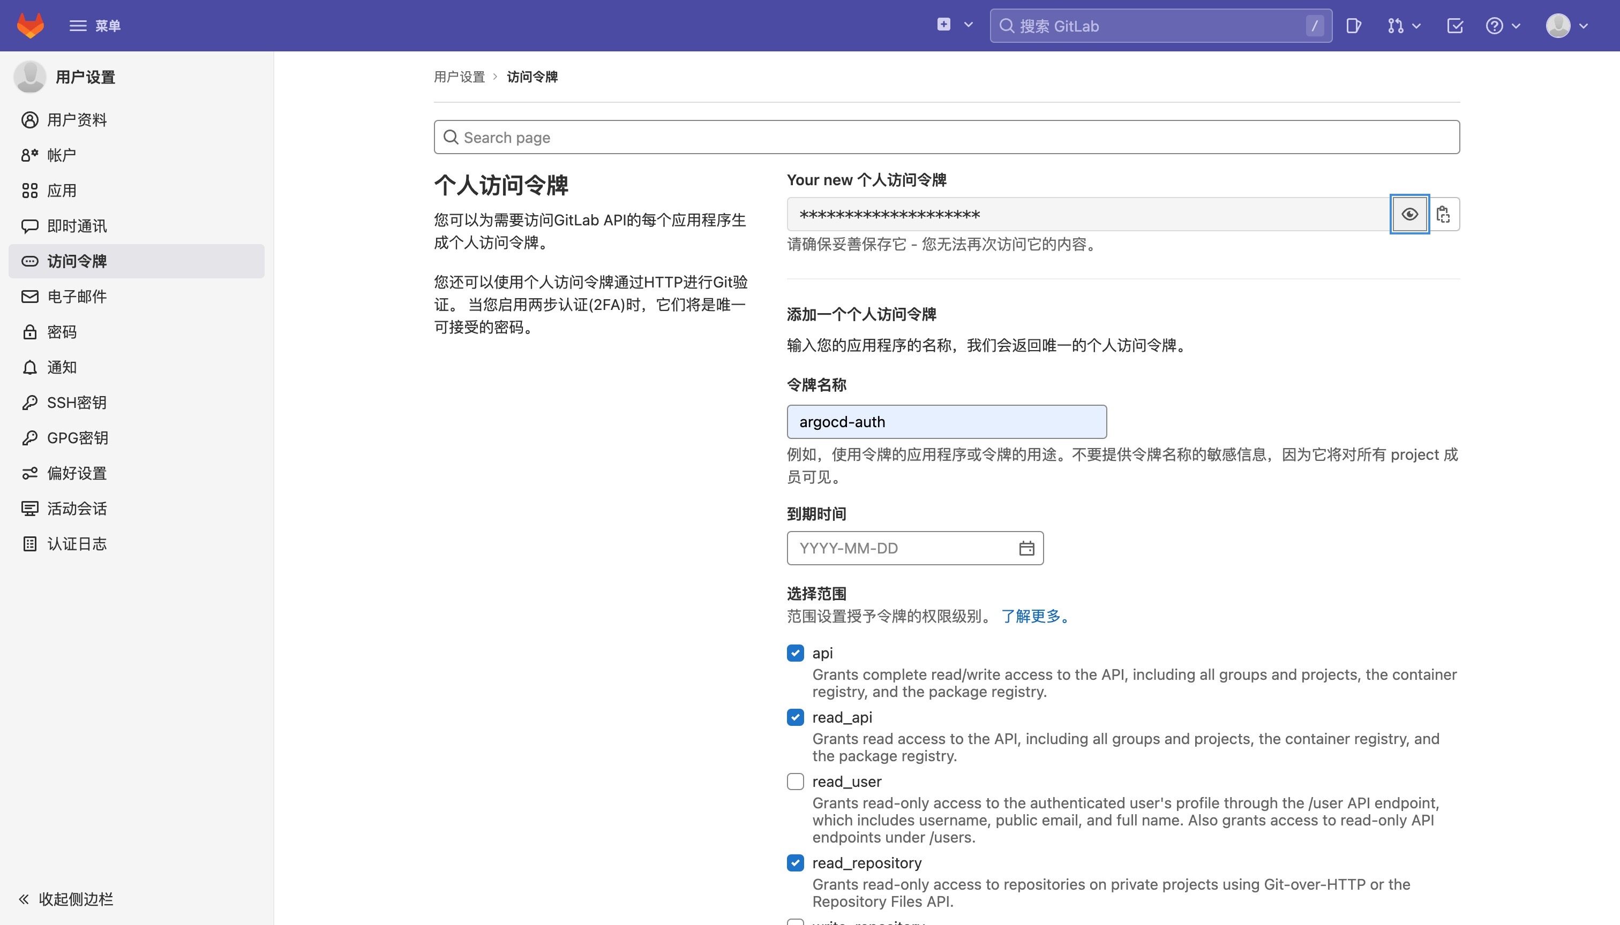The width and height of the screenshot is (1620, 925).
Task: Check the read_user scope checkbox
Action: click(x=796, y=782)
